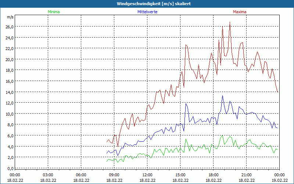Click the 18,0 y-axis label

(x=10, y=70)
